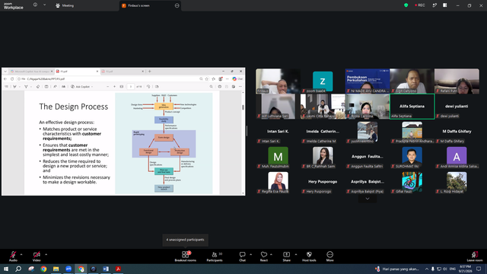Image resolution: width=487 pixels, height=274 pixels.
Task: Click the Share screen icon
Action: [x=286, y=256]
